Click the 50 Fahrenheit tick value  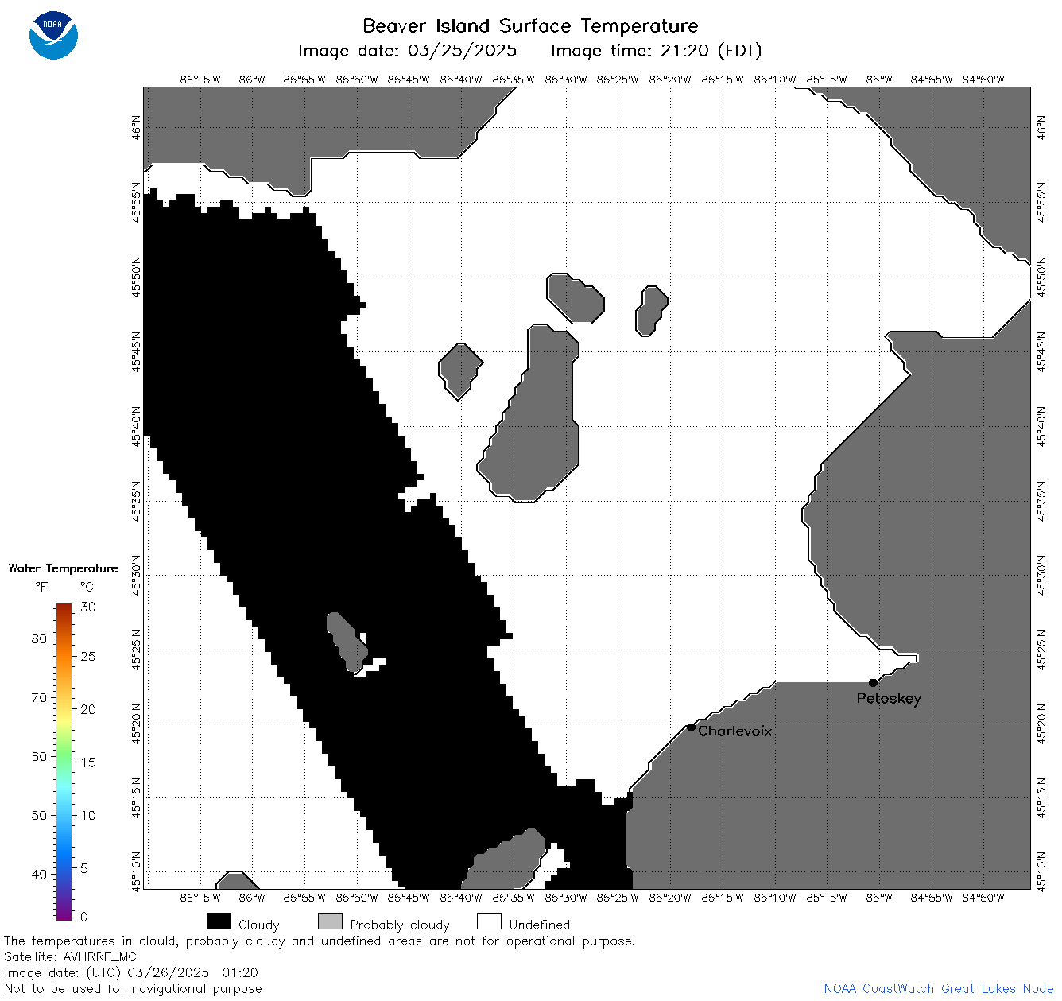tap(39, 815)
